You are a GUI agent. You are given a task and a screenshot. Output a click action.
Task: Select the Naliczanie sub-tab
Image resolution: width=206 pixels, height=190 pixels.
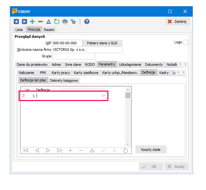coord(26,73)
